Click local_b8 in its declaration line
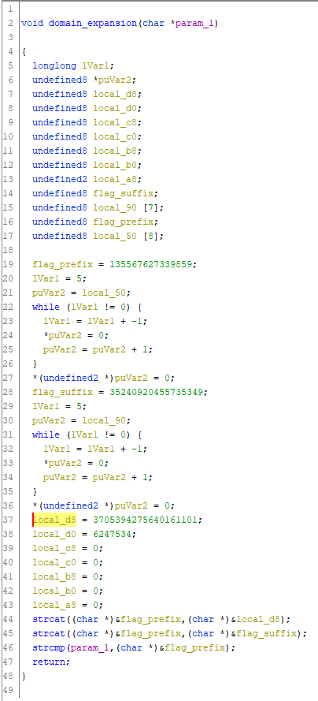Viewport: 318px width, 701px height. tap(115, 151)
